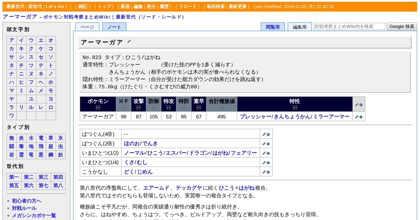The image size is (420, 220).
Task: Sort stats table by 特防 column icon
Action: point(184,108)
